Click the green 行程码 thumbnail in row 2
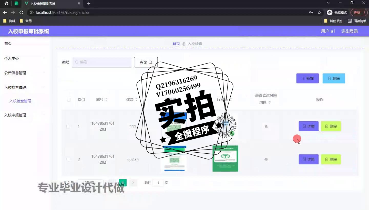369x210 pixels. 225,159
